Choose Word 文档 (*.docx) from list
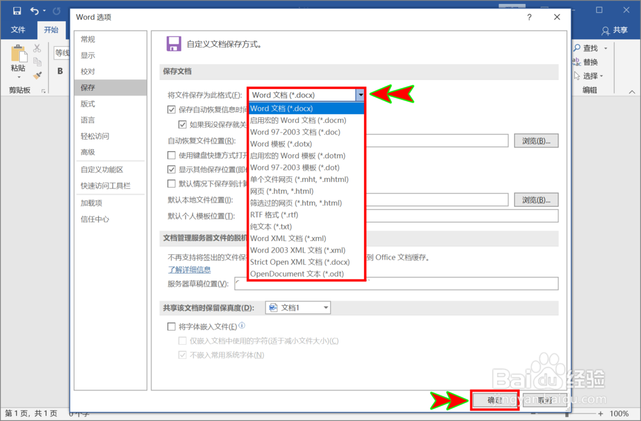641x421 pixels. (306, 108)
